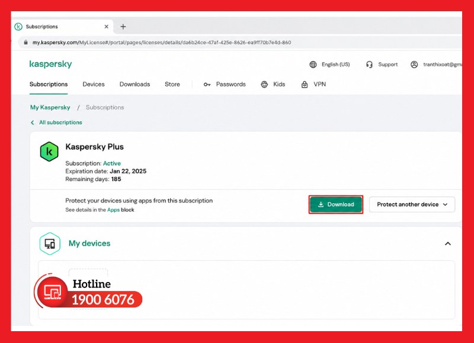Click the expiration date Jan 22, 2025
The image size is (474, 343).
click(x=128, y=171)
